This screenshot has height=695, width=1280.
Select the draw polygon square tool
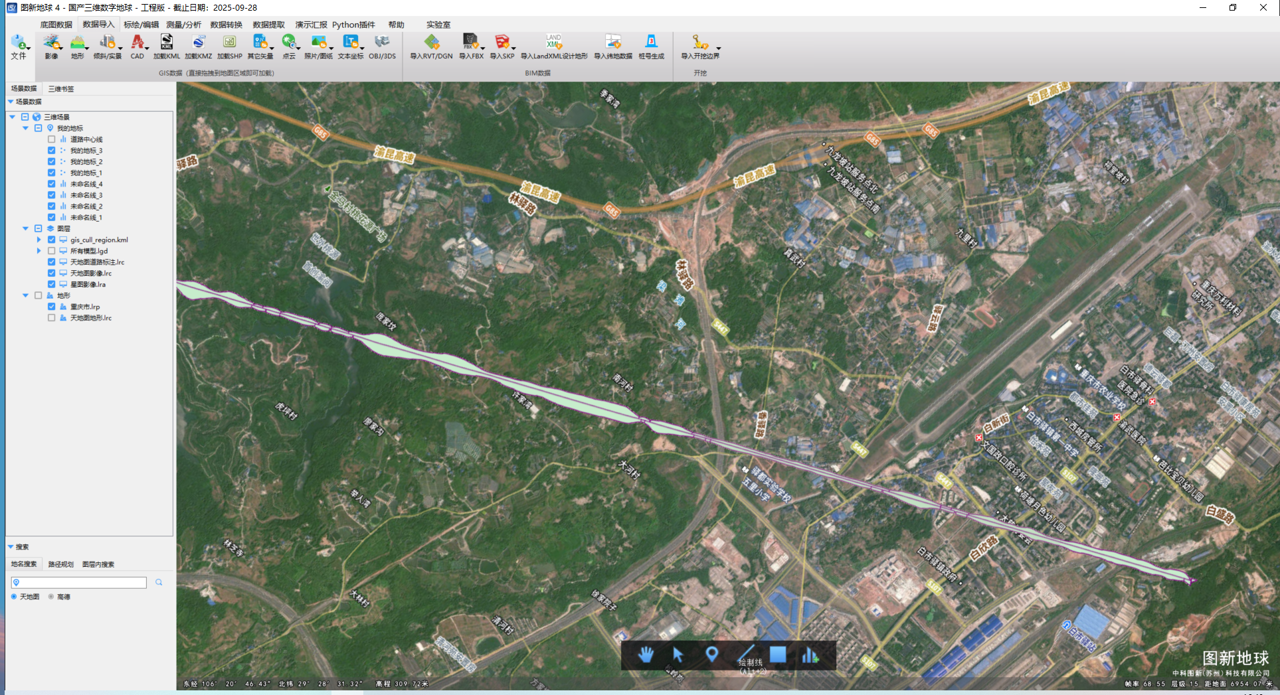(x=778, y=655)
